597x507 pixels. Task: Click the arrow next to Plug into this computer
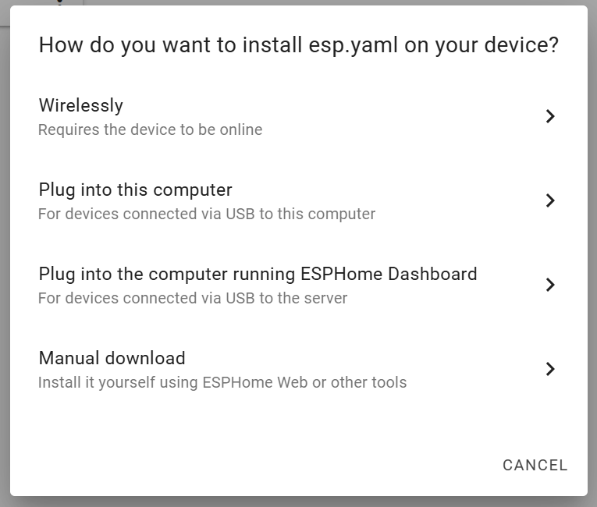click(550, 200)
